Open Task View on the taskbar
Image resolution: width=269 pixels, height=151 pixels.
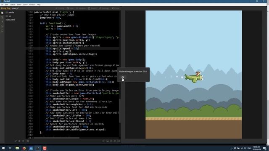point(10,148)
